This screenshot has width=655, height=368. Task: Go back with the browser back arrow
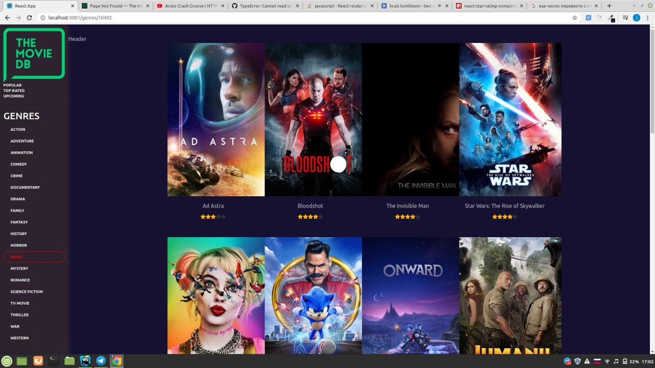(x=7, y=17)
